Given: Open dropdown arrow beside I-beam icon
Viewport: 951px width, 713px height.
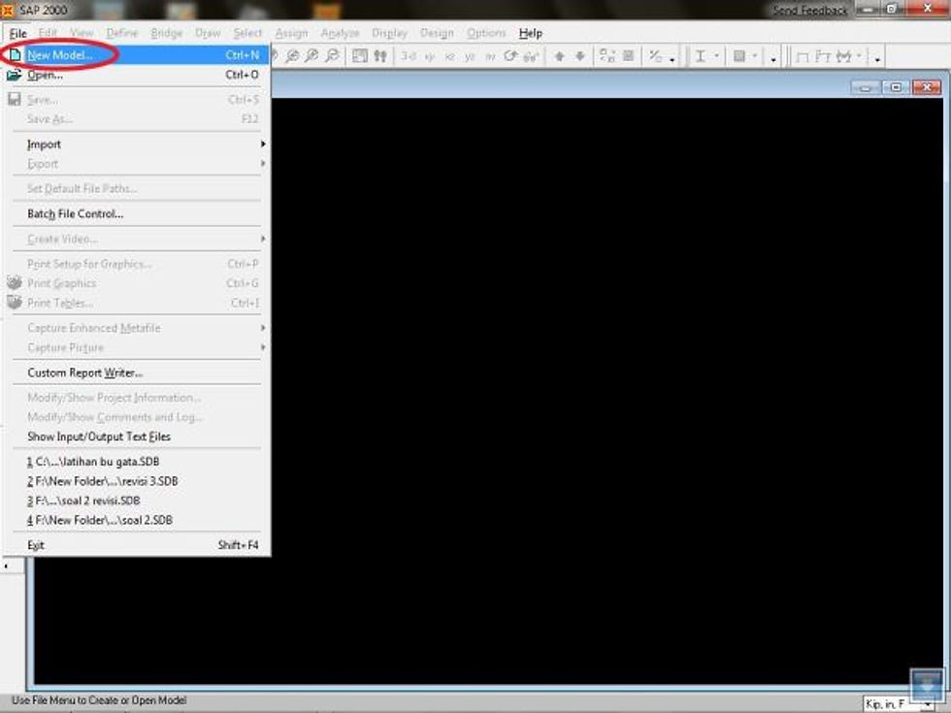Looking at the screenshot, I should [716, 56].
